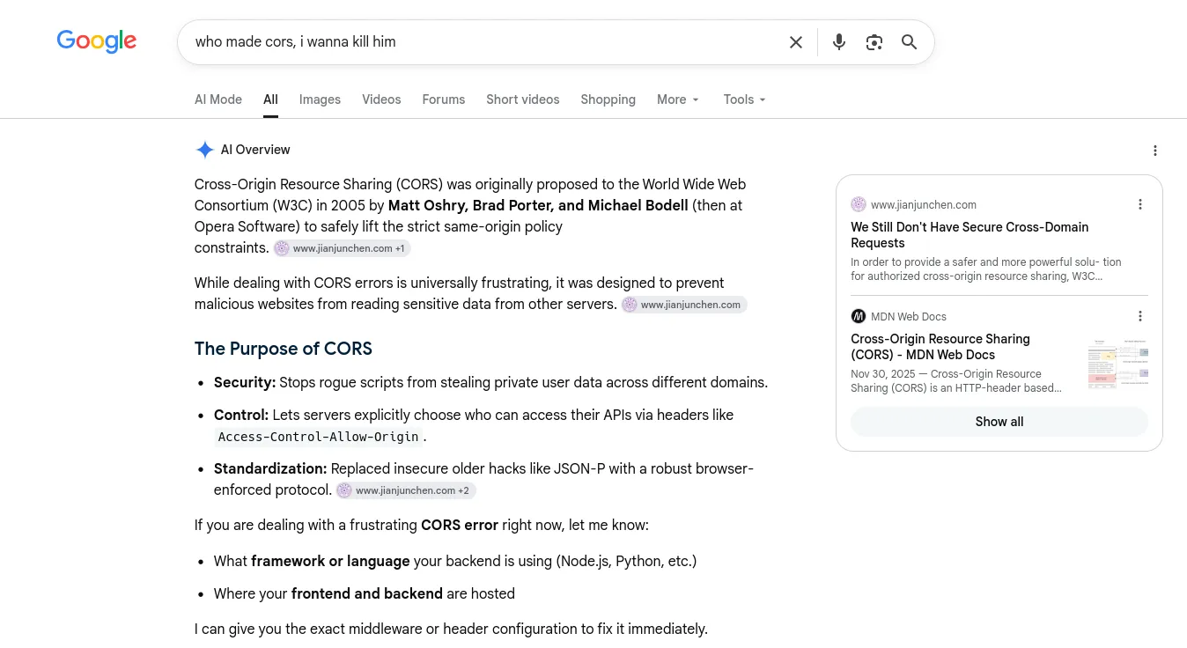Click the Show all sources button
Image resolution: width=1187 pixels, height=648 pixels.
[999, 422]
